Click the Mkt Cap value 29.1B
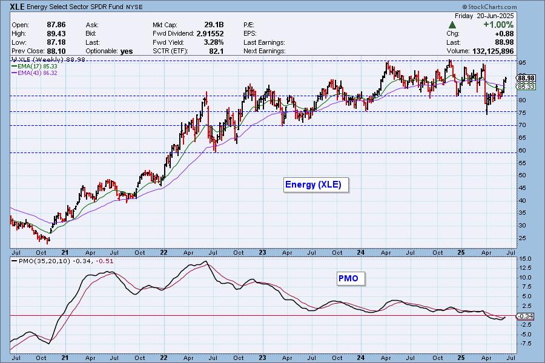 click(214, 25)
